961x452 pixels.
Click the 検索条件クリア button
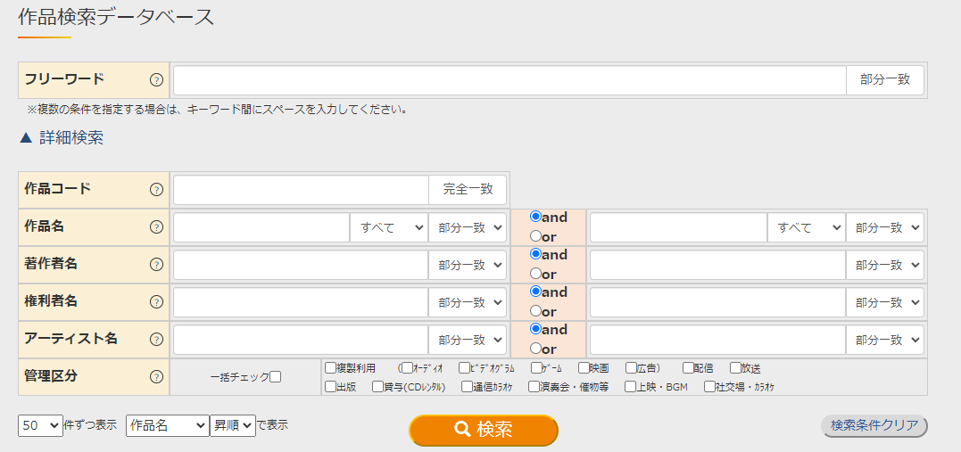(x=874, y=425)
